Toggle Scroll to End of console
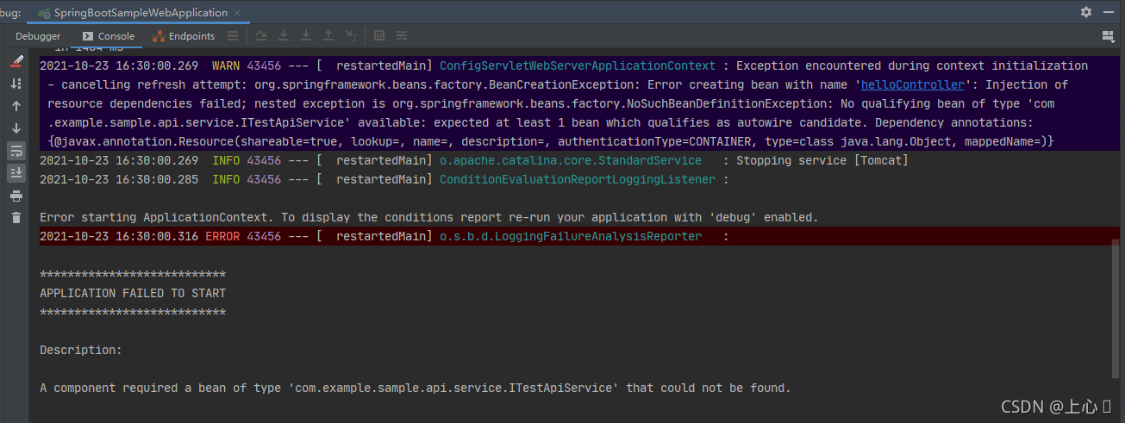 [x=16, y=173]
